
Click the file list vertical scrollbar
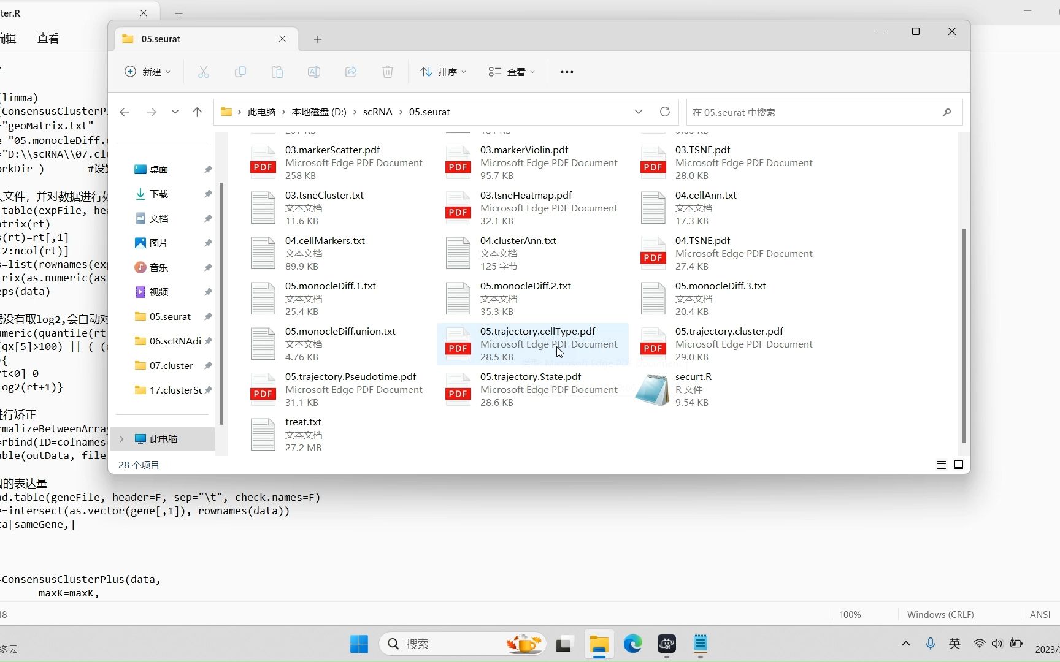click(x=964, y=335)
